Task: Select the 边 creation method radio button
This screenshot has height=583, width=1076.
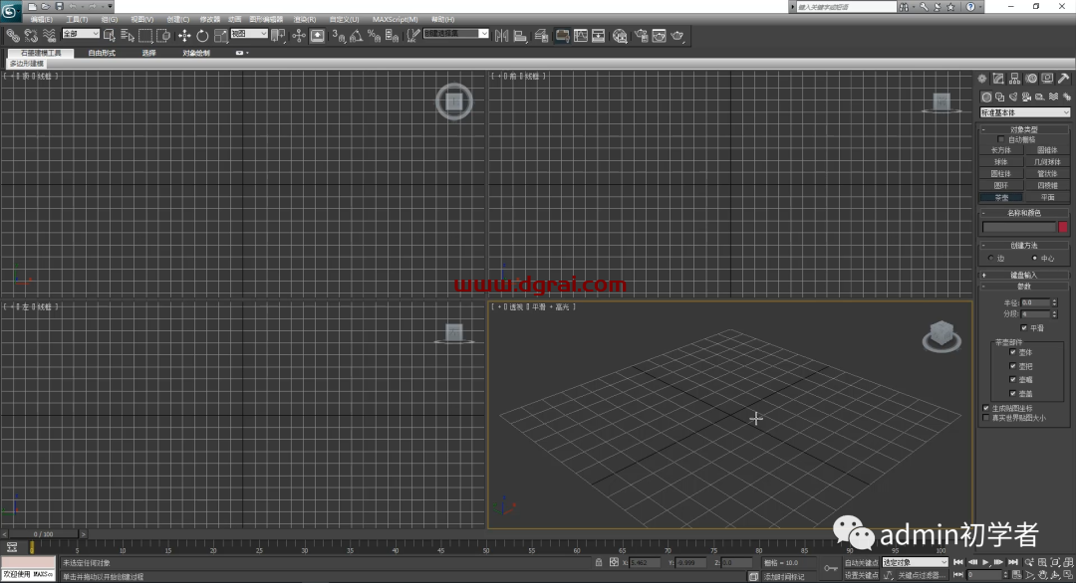Action: [991, 259]
